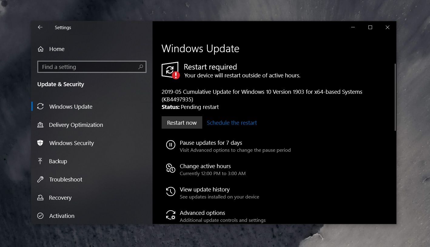
Task: Open Change active hours
Action: coord(205,166)
